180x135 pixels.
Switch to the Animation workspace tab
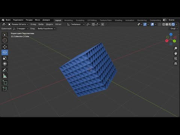point(130,20)
